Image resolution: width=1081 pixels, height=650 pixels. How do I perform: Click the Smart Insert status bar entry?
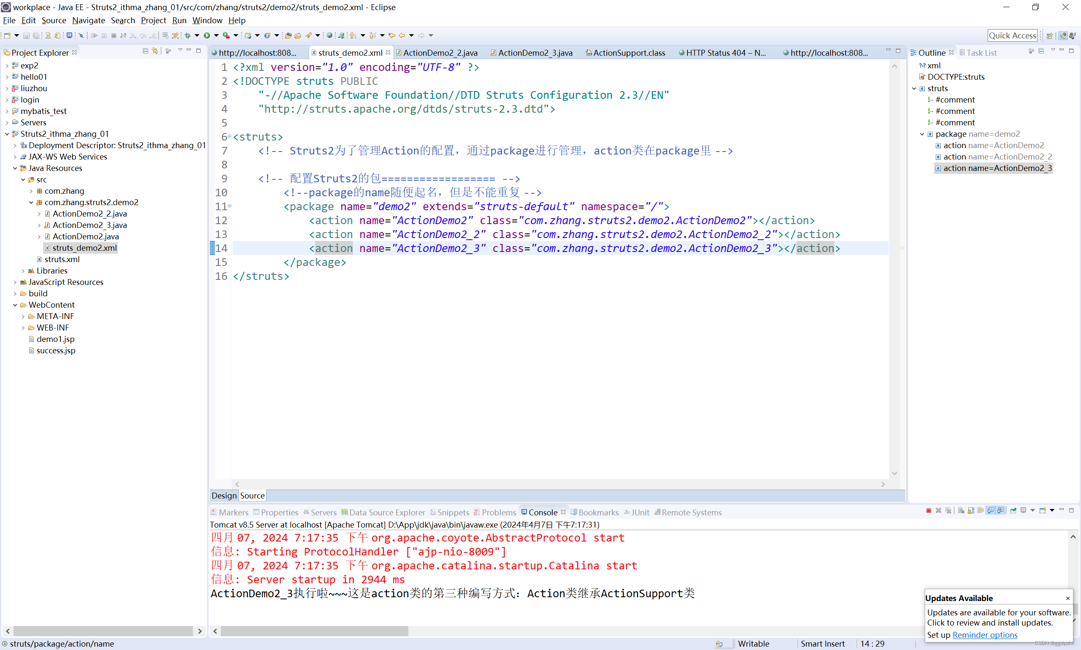point(823,643)
